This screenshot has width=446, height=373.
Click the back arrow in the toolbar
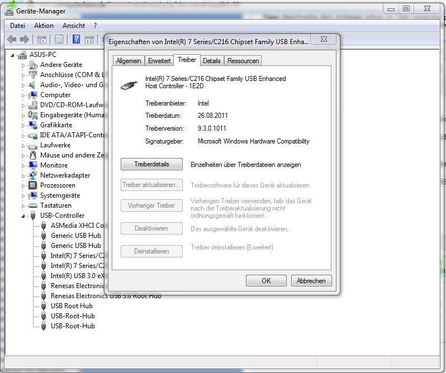pos(12,39)
